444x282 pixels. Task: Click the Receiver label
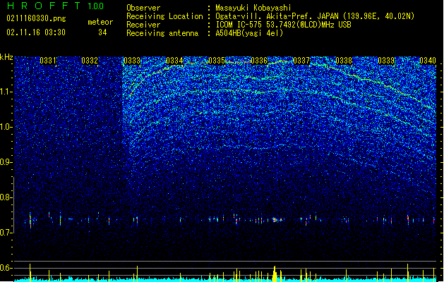click(143, 25)
